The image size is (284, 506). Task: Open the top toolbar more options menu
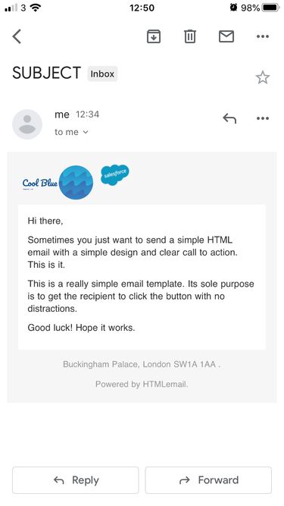[263, 36]
